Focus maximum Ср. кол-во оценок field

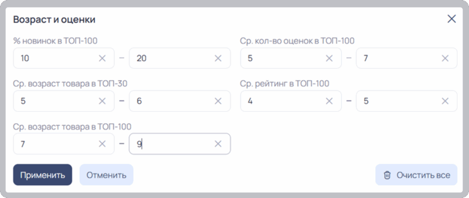(x=407, y=58)
